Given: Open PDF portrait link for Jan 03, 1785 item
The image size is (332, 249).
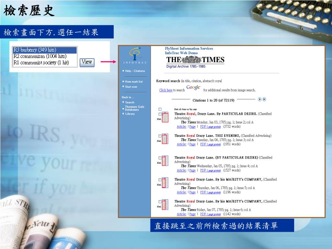Looking at the screenshot, I should pyautogui.click(x=210, y=127).
